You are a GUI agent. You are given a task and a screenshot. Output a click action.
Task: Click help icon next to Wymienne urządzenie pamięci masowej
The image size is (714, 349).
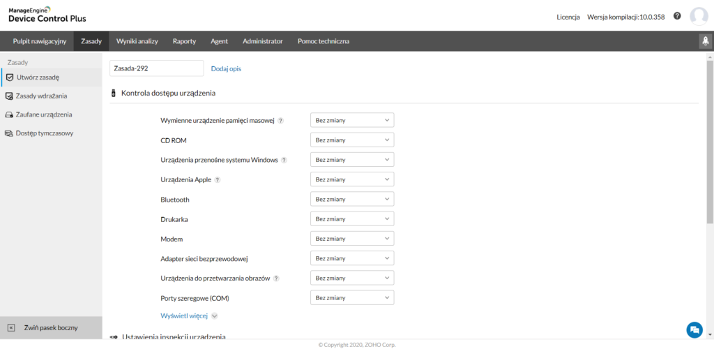(x=280, y=121)
